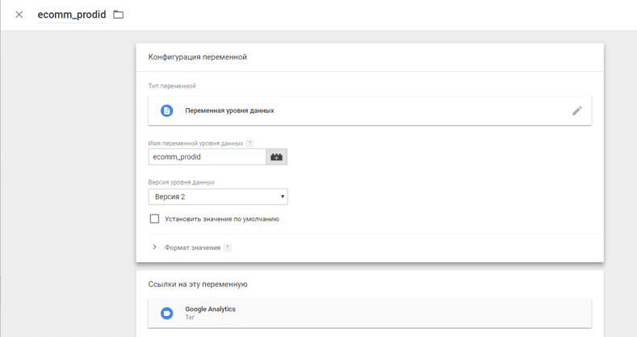Open help icon beside 'Формат значения'

click(x=228, y=248)
